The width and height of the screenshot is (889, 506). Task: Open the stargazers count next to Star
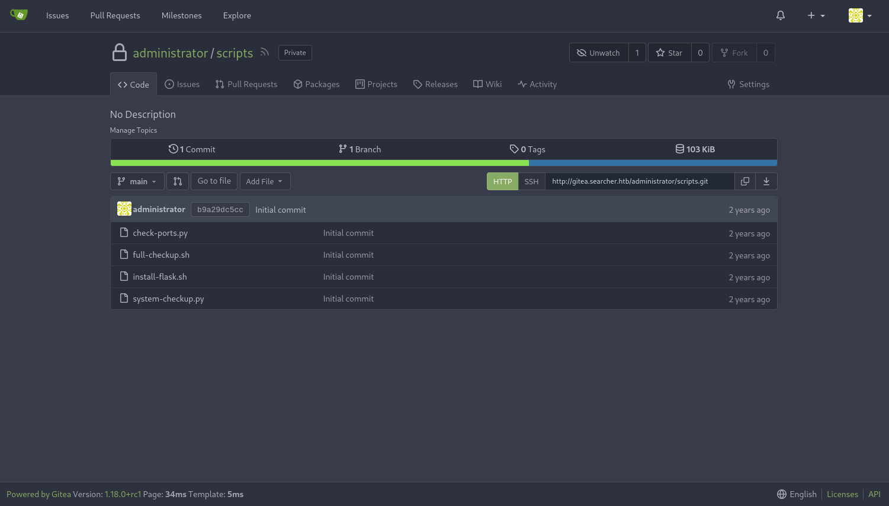(700, 53)
